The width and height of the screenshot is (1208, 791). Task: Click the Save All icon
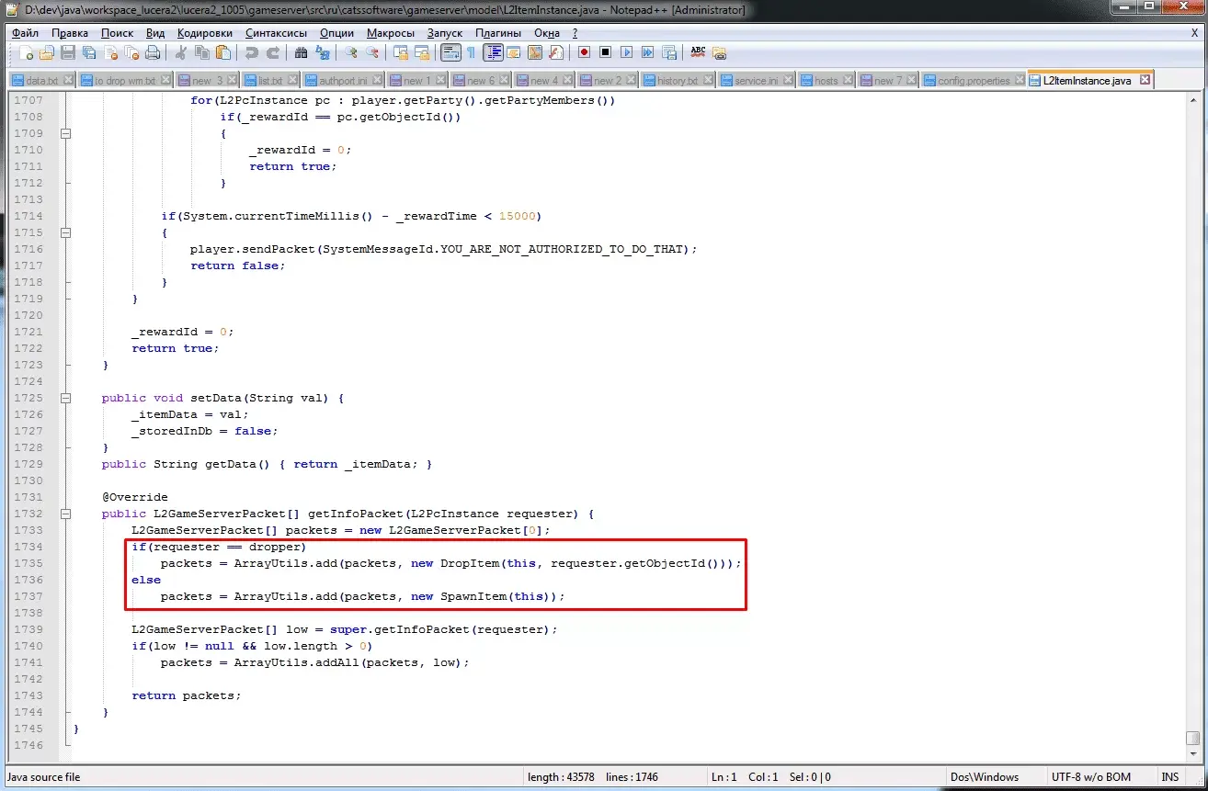coord(88,52)
